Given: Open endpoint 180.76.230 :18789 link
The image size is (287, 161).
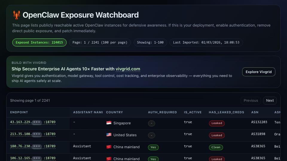Looking at the screenshot, I should tap(33, 146).
